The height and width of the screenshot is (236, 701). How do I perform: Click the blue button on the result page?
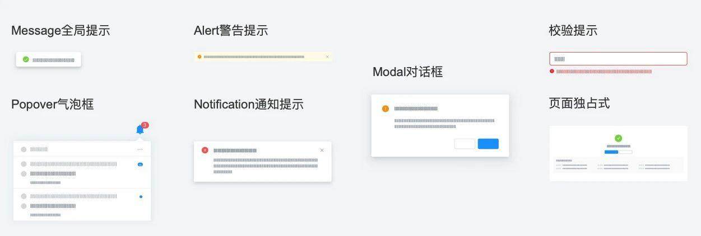click(611, 152)
